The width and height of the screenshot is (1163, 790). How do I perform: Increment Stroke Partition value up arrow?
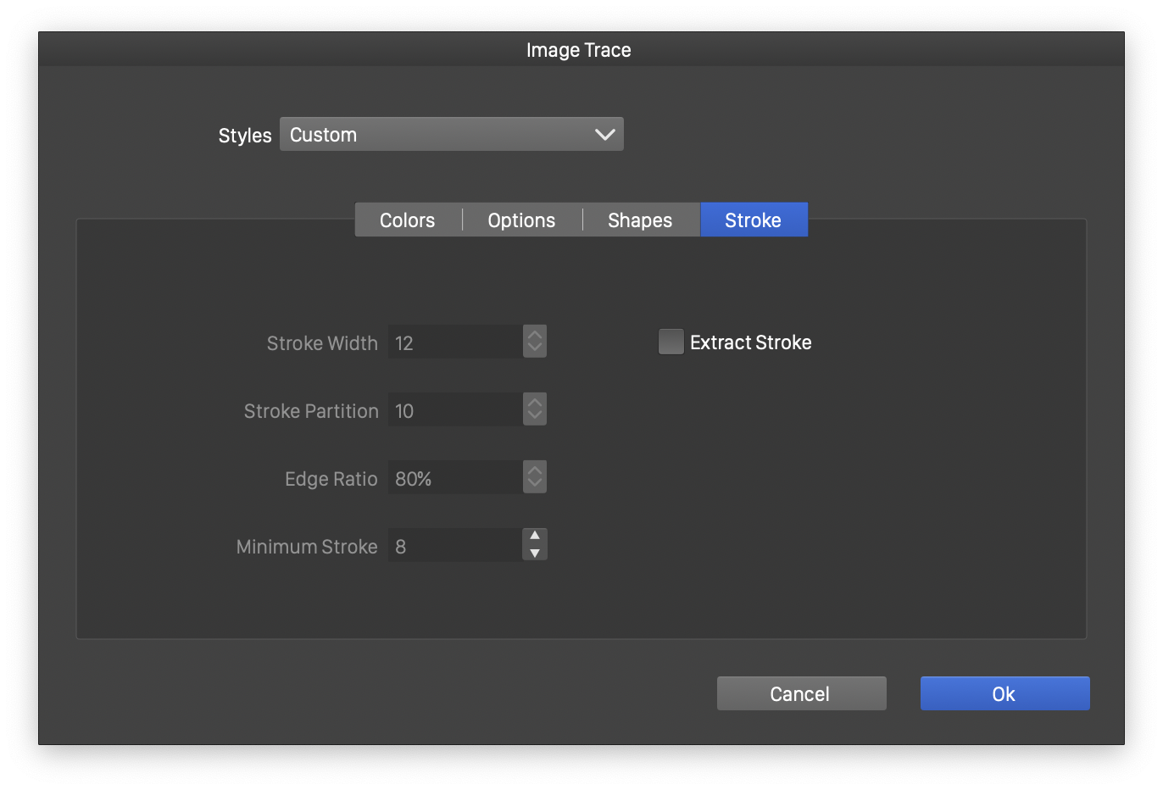click(x=535, y=402)
